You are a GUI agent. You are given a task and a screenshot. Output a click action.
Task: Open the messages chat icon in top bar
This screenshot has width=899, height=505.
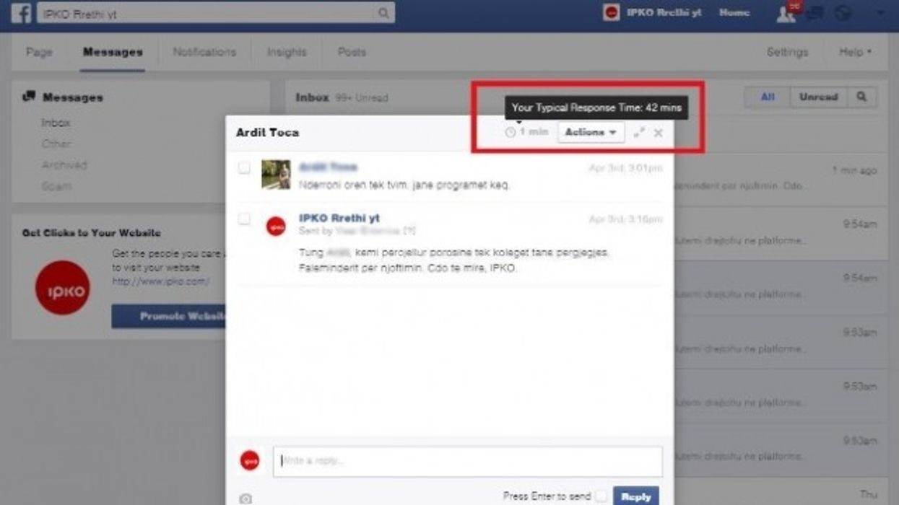[815, 14]
